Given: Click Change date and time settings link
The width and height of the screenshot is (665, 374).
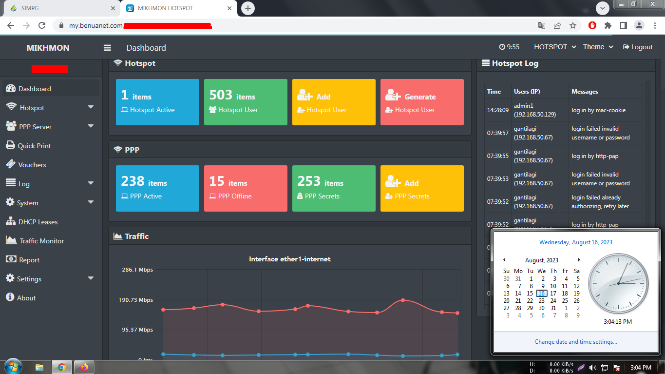Looking at the screenshot, I should 576,342.
